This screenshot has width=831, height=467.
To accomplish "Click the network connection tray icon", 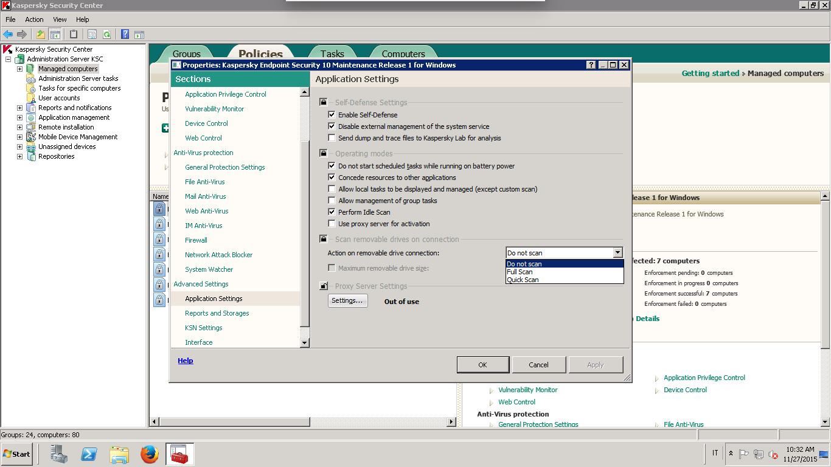I will [759, 454].
